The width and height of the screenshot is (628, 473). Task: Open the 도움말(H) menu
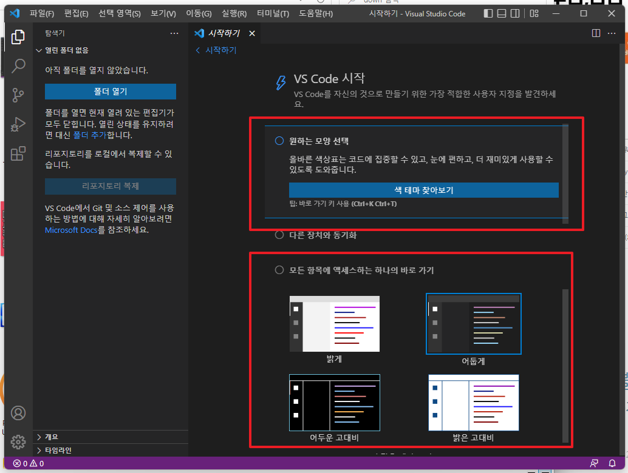316,13
